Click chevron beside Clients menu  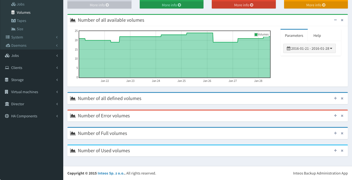click(57, 68)
